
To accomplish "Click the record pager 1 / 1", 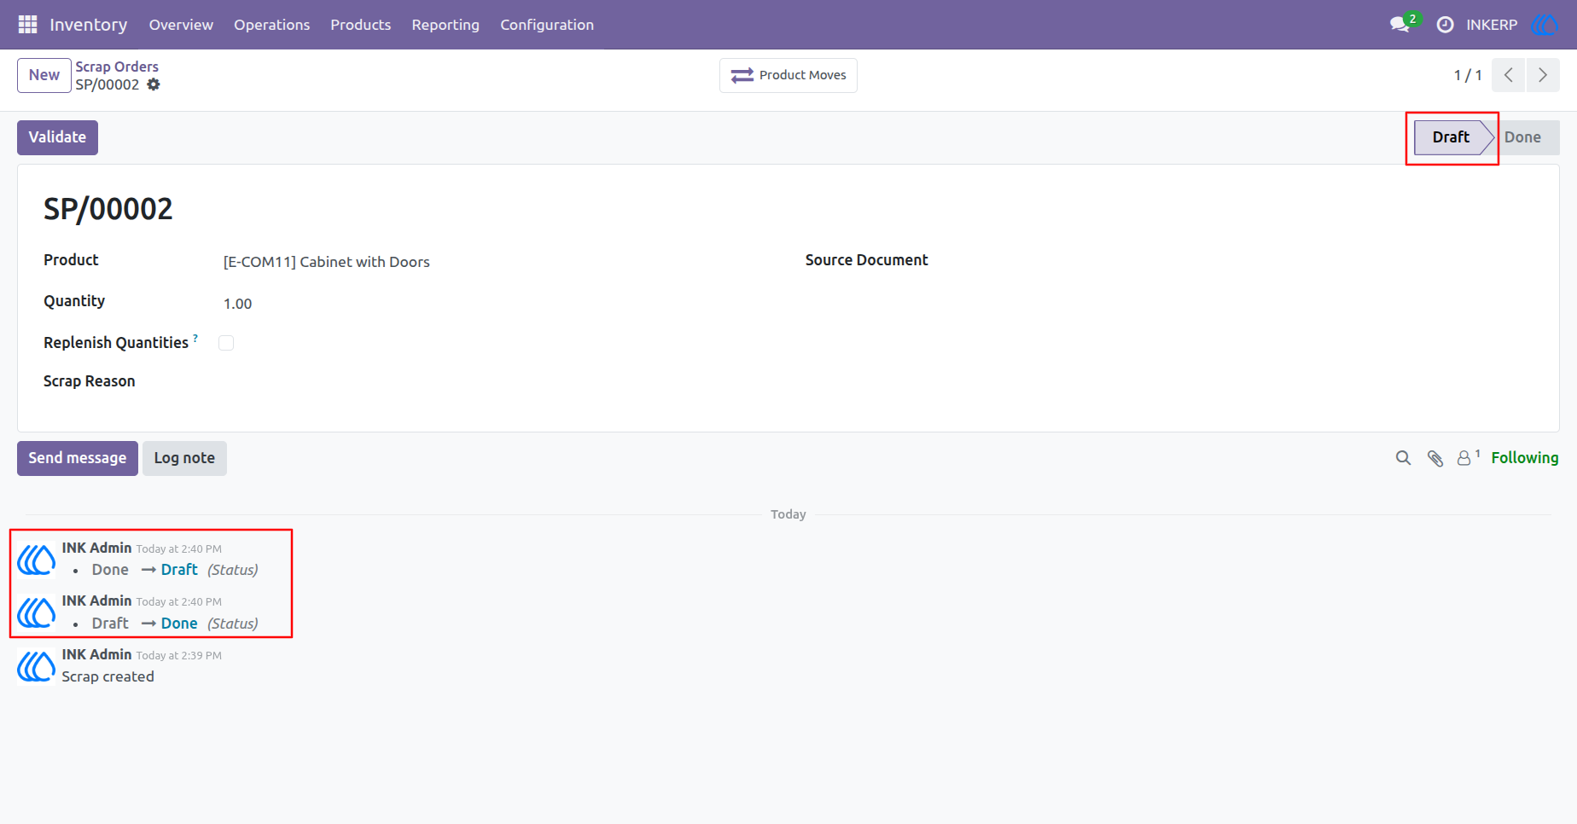I will 1468,75.
